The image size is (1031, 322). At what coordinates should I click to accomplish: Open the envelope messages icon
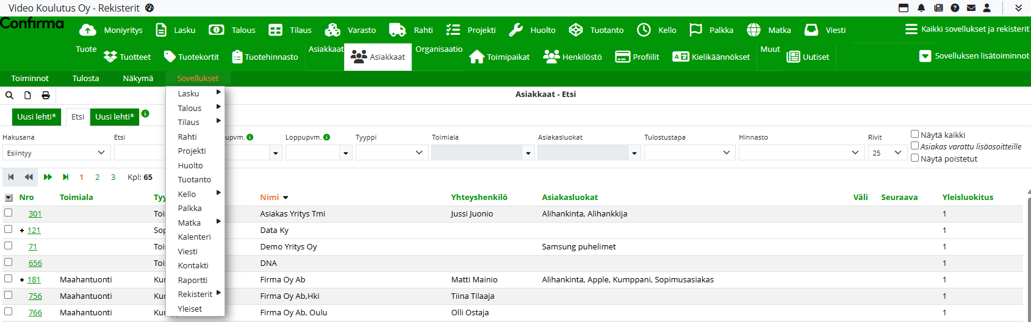pos(971,8)
